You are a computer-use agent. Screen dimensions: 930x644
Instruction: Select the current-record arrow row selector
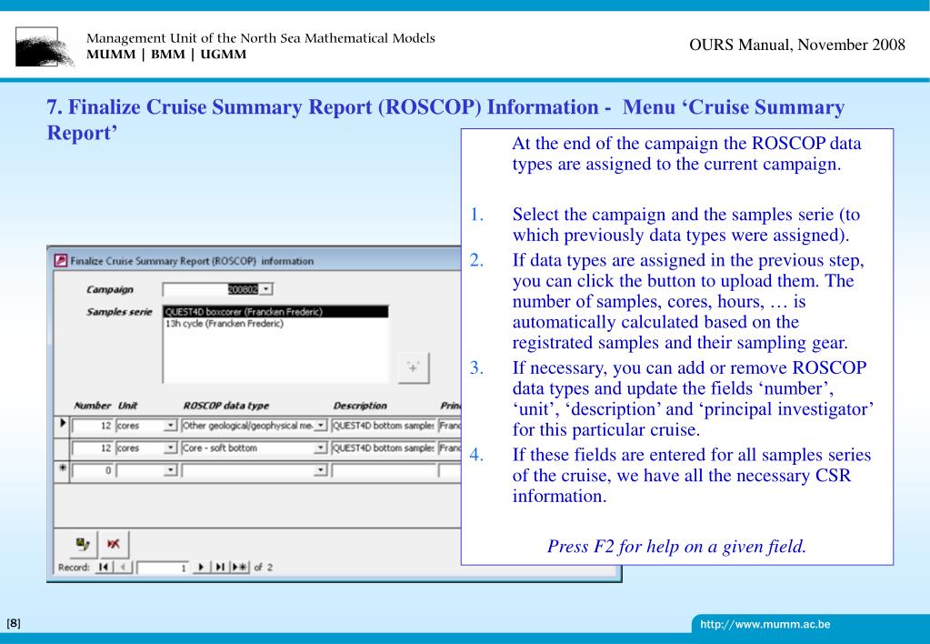click(63, 427)
